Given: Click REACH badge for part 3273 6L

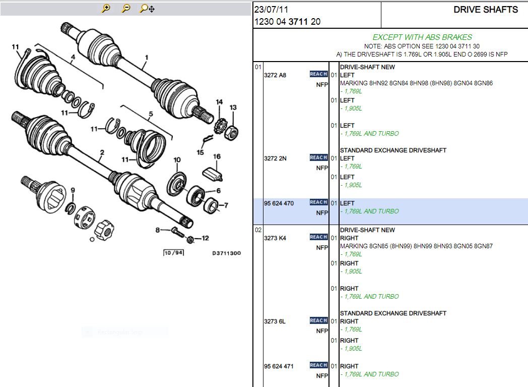Looking at the screenshot, I should point(318,320).
